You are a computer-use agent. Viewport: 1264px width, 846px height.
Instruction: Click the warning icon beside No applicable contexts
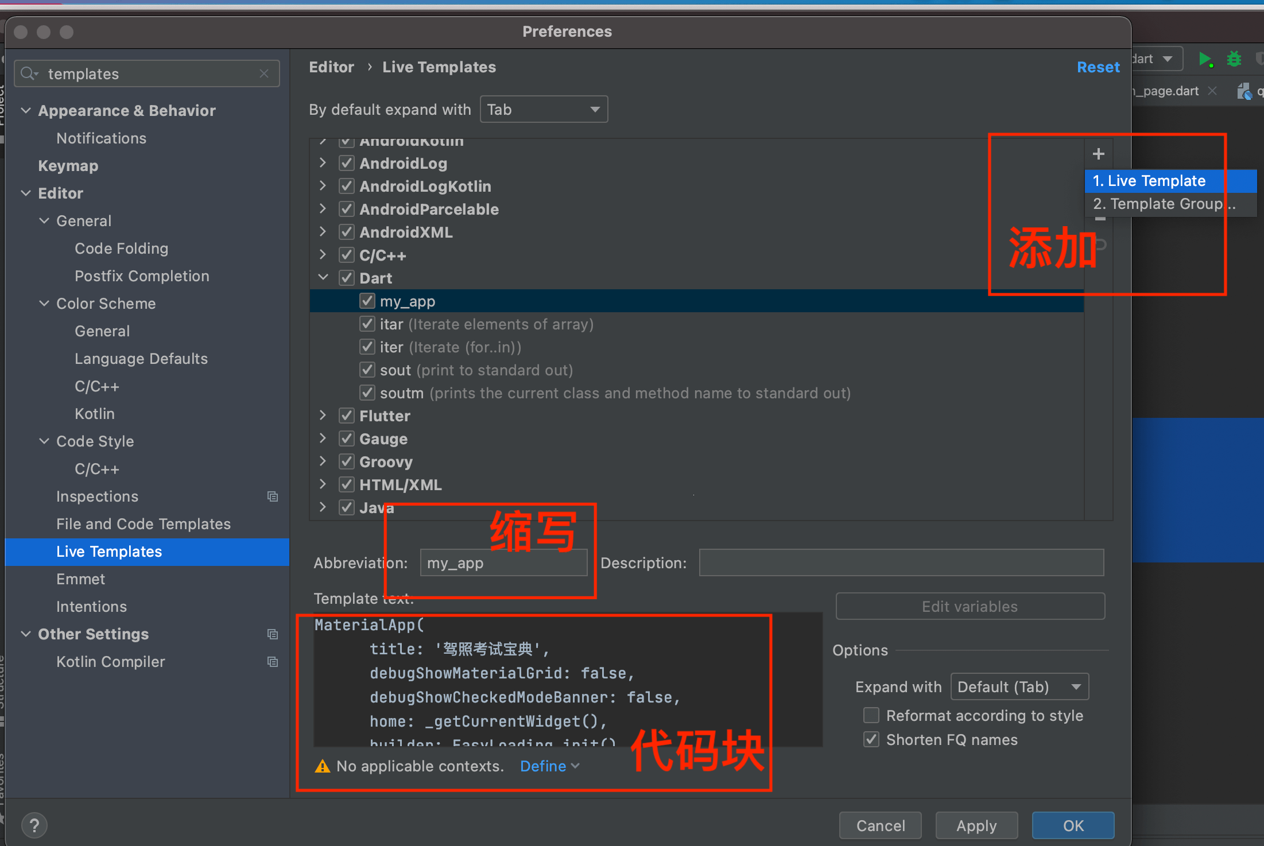[323, 766]
